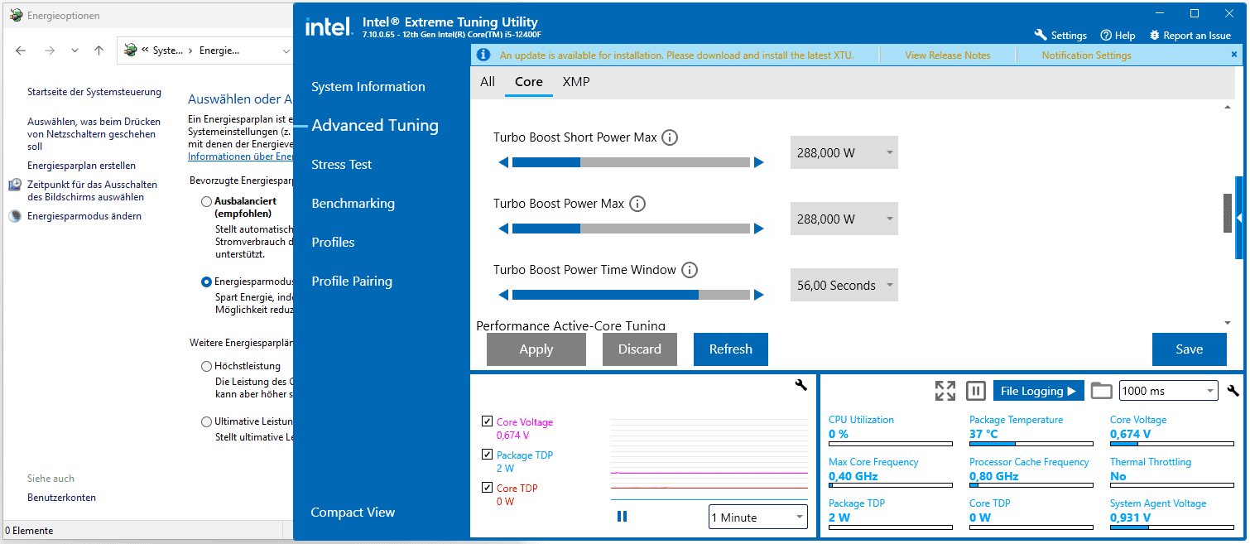1250x544 pixels.
Task: Open the Turbo Boost Short Power Max info icon
Action: [670, 137]
